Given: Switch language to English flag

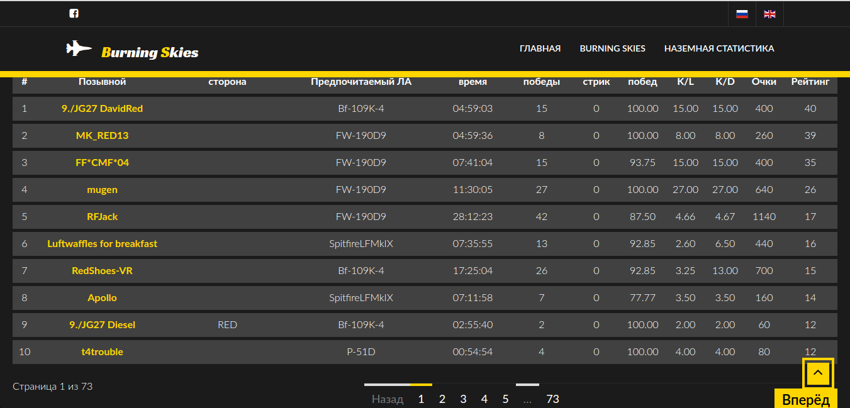Looking at the screenshot, I should coord(769,14).
